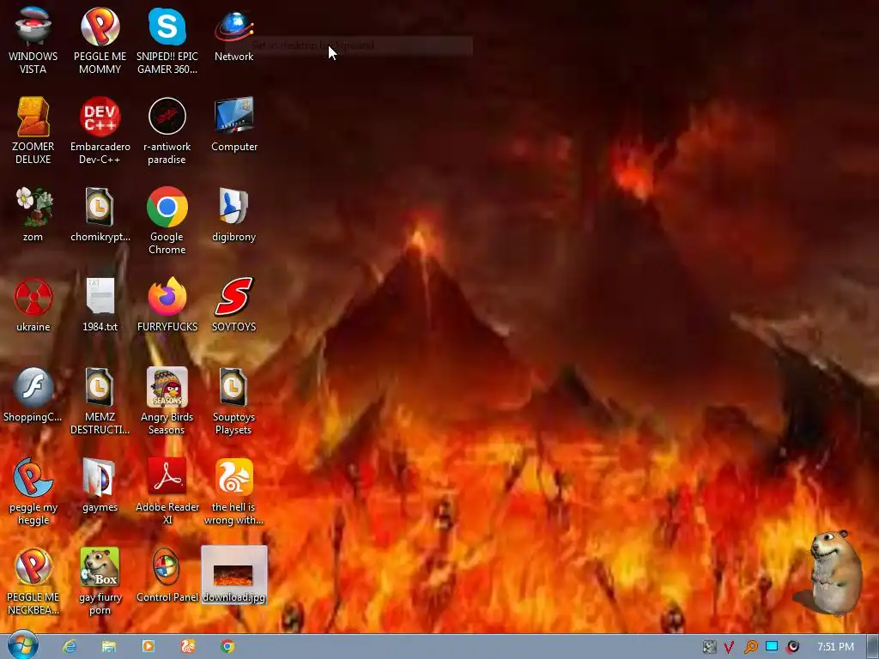Click the cyan monitor tray icon
Image resolution: width=879 pixels, height=659 pixels.
(772, 647)
